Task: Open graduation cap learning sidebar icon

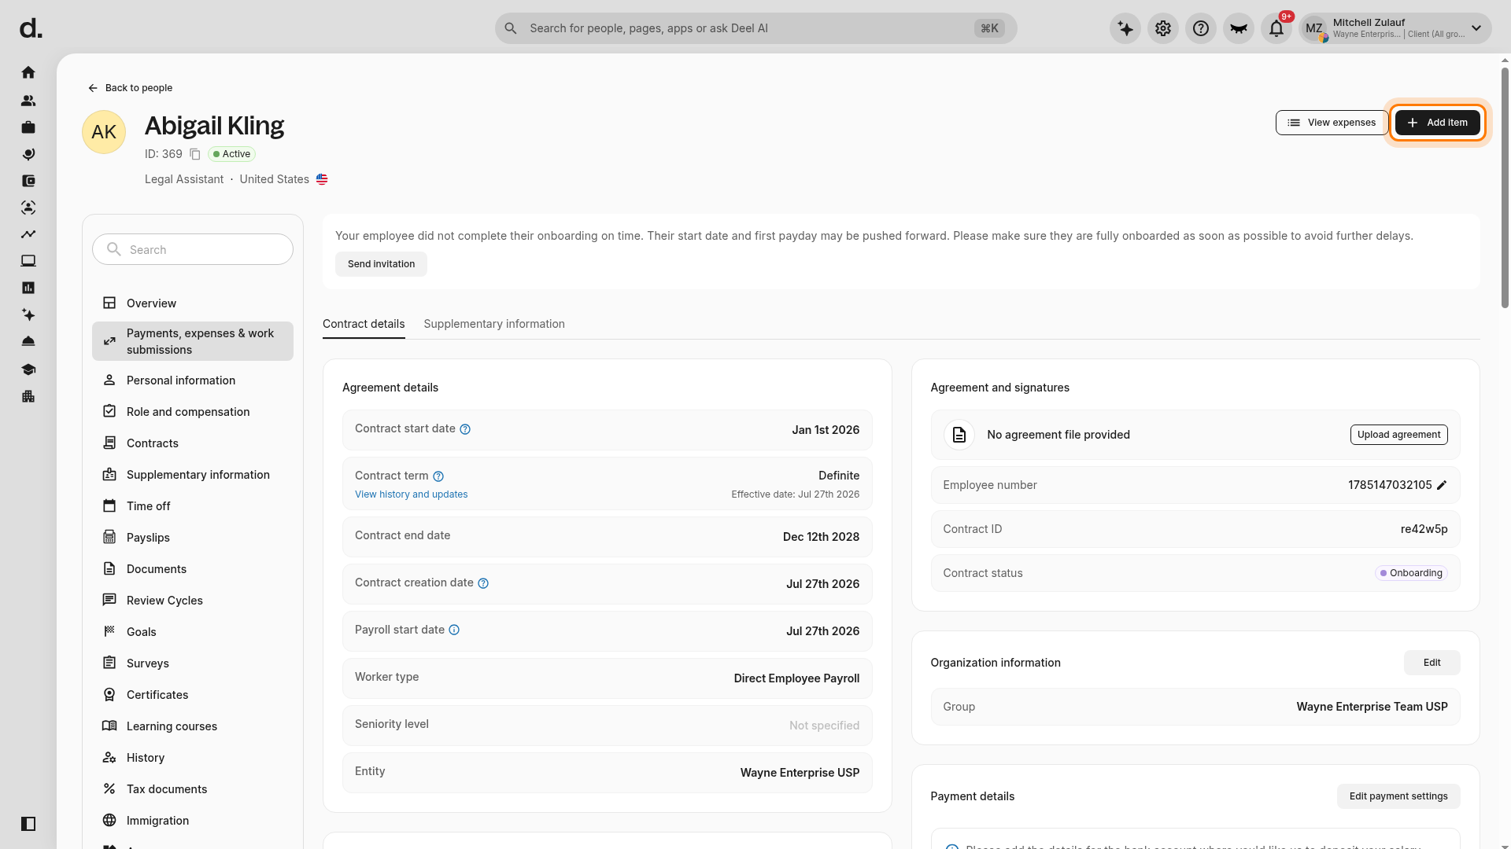Action: pyautogui.click(x=28, y=369)
